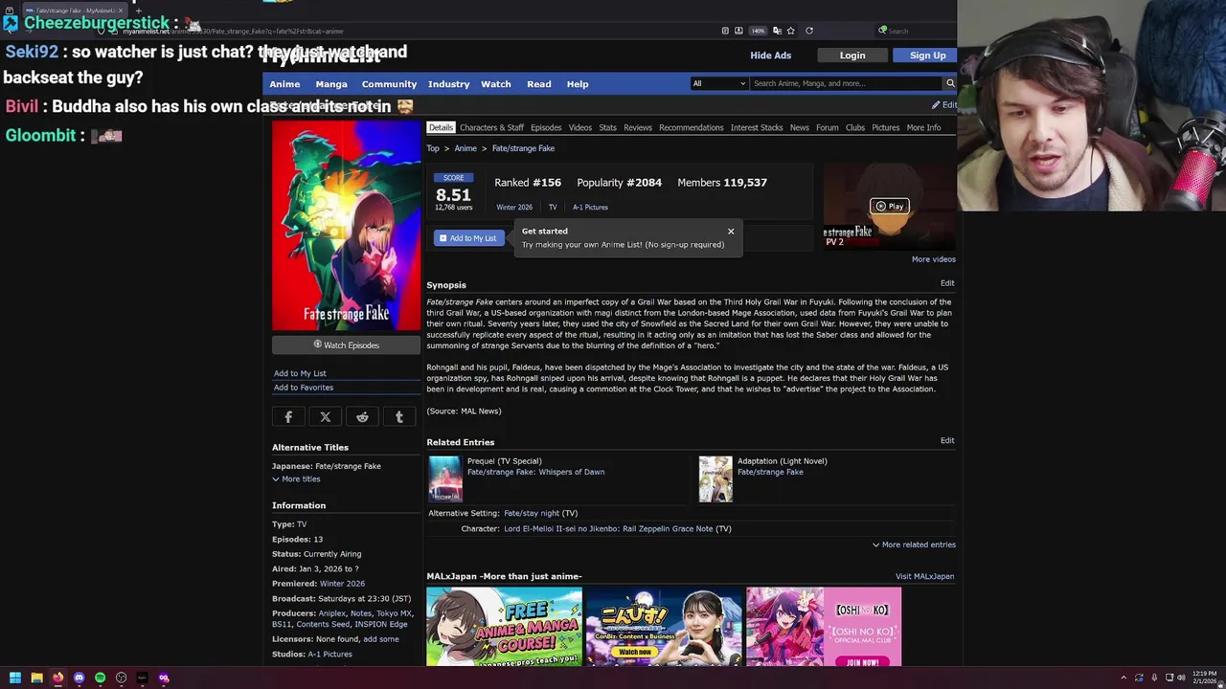This screenshot has height=689, width=1226.
Task: Click 'Add to My List' link under the poster
Action: click(x=300, y=373)
